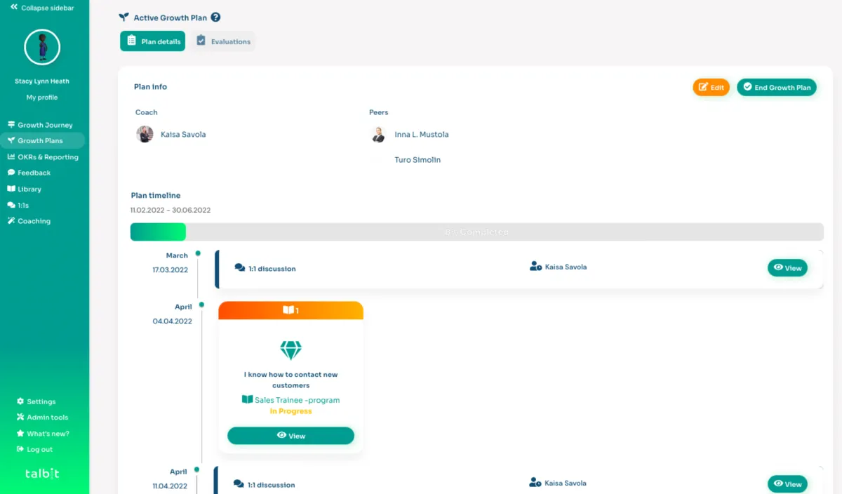Go to the 1:1s section
Viewport: 842px width, 494px height.
[24, 205]
